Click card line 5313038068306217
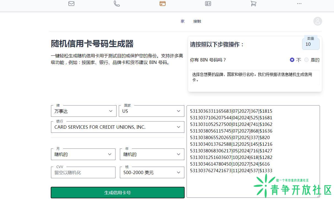Image resolution: width=334 pixels, height=200 pixels. pos(231,151)
